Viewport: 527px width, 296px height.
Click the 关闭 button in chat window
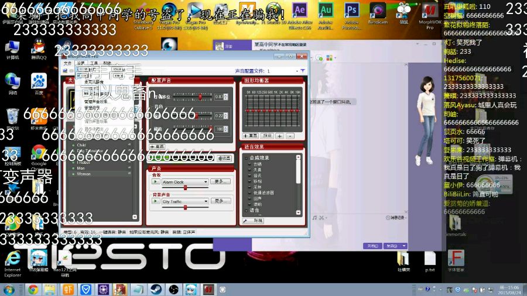371,246
